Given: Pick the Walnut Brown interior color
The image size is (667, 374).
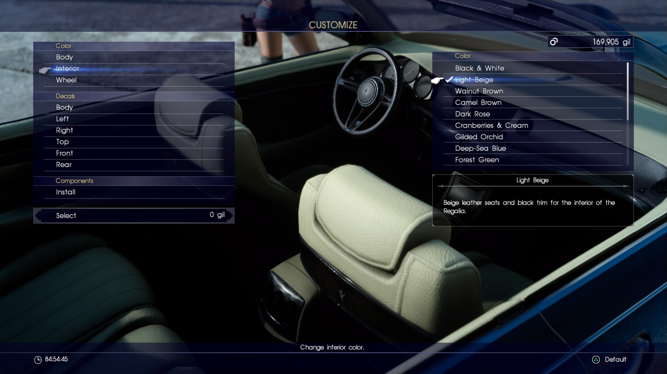Looking at the screenshot, I should (533, 91).
